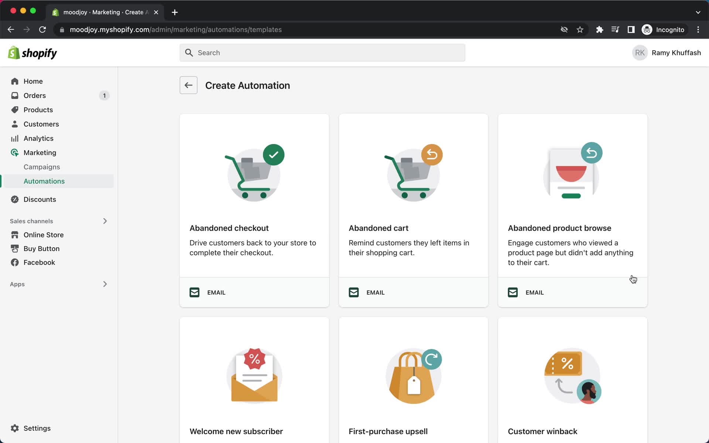Image resolution: width=709 pixels, height=443 pixels.
Task: Open the Analytics section in sidebar
Action: [38, 138]
